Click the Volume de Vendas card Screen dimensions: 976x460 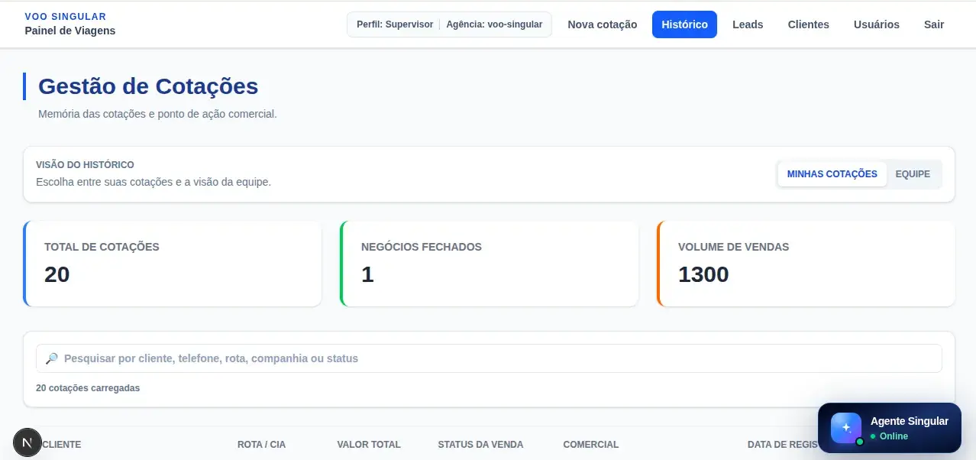[806, 264]
